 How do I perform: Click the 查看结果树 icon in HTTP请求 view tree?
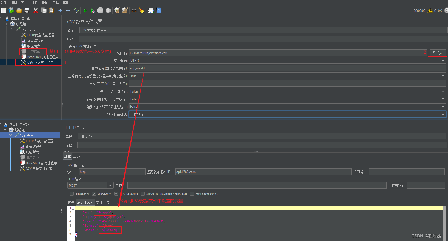(x=22, y=147)
